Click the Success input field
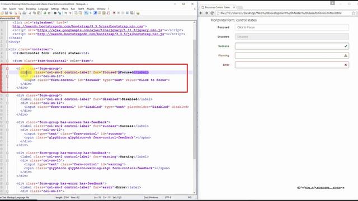358x201 pixels. (292, 46)
